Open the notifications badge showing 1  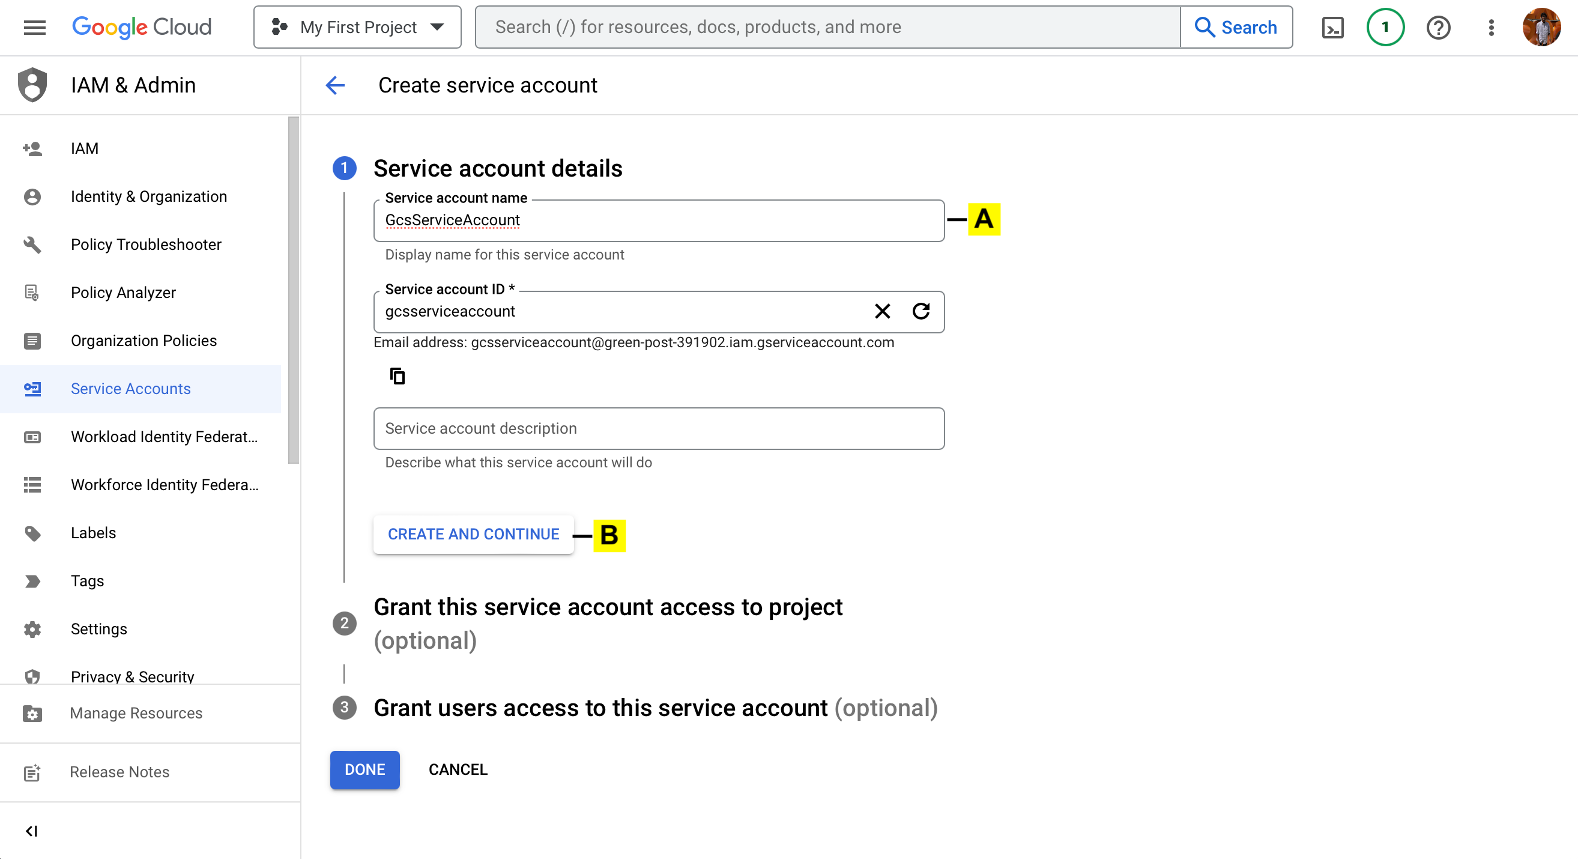click(x=1385, y=28)
